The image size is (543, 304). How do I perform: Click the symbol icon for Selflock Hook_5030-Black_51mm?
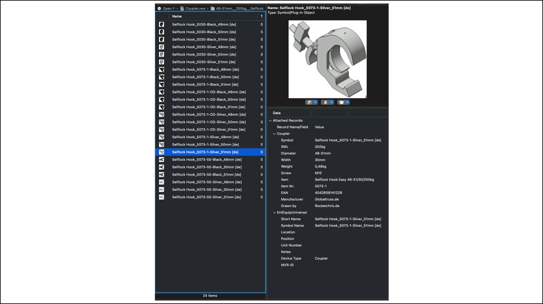click(x=161, y=39)
